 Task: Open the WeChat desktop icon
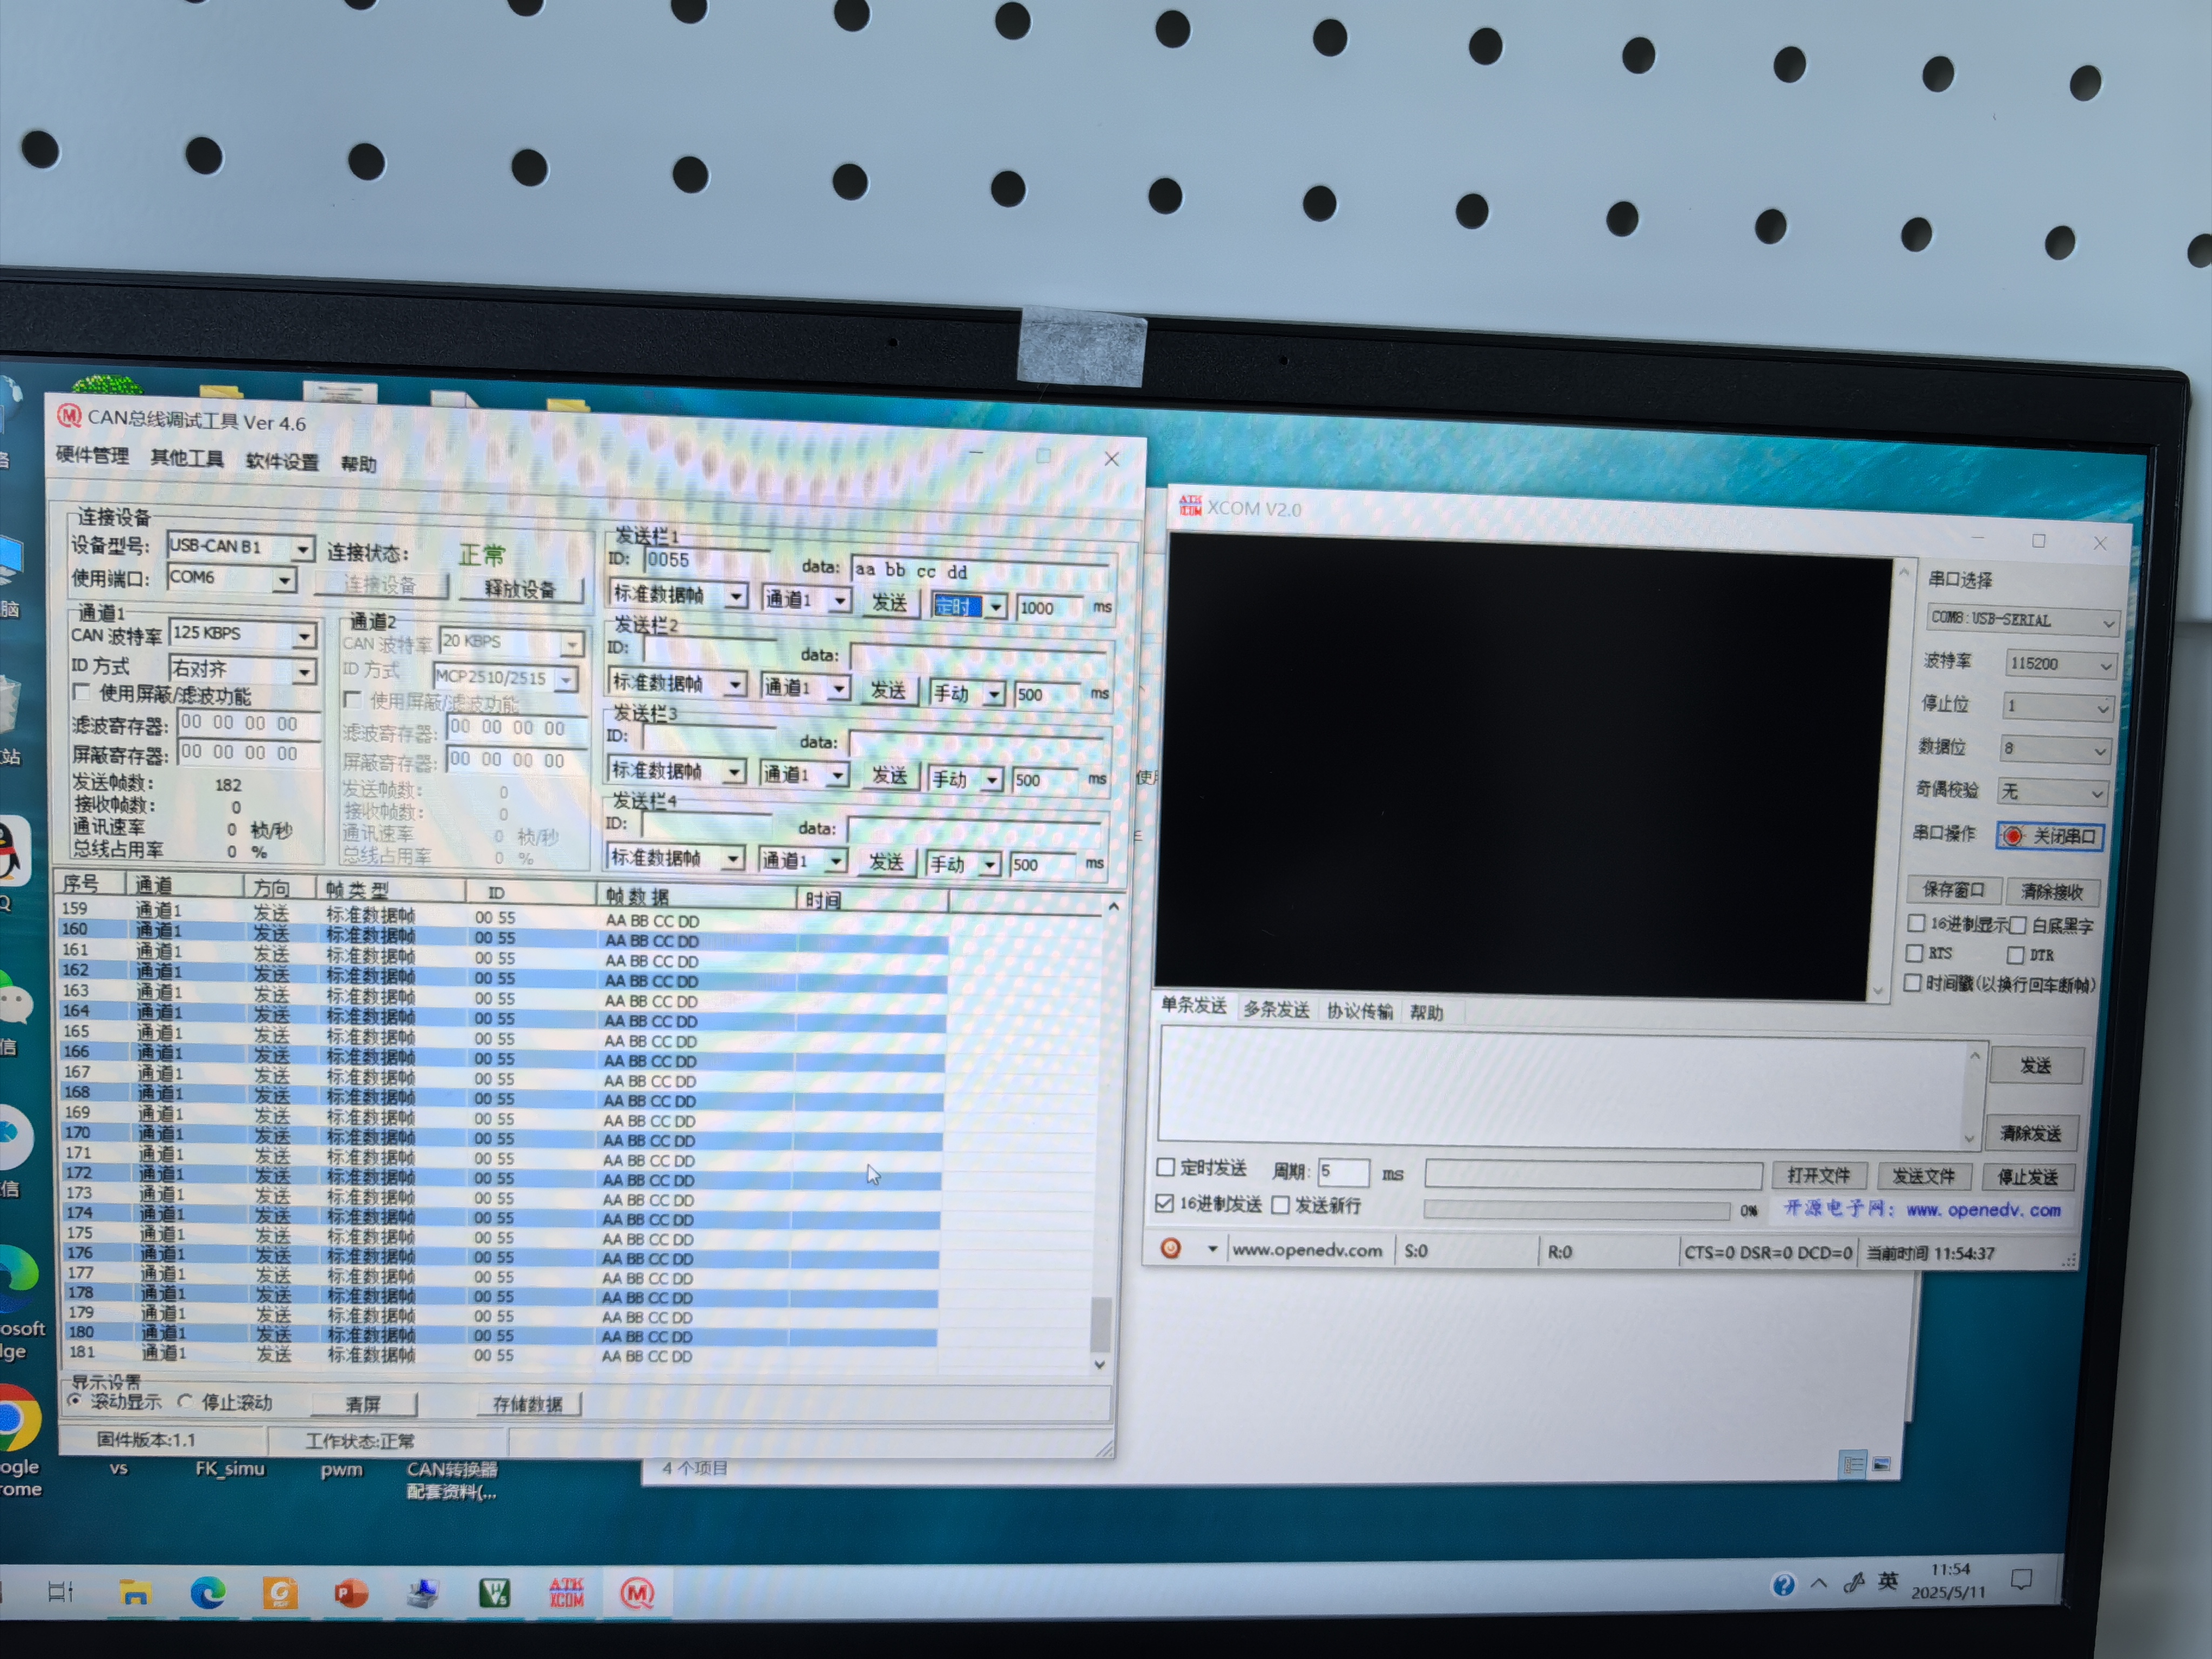(14, 1003)
